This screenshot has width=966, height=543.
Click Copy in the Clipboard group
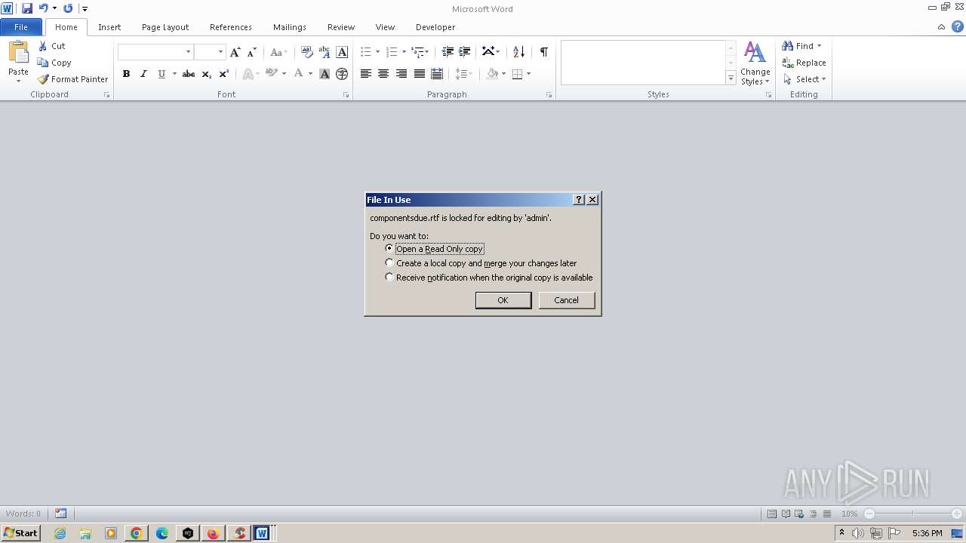tap(54, 63)
